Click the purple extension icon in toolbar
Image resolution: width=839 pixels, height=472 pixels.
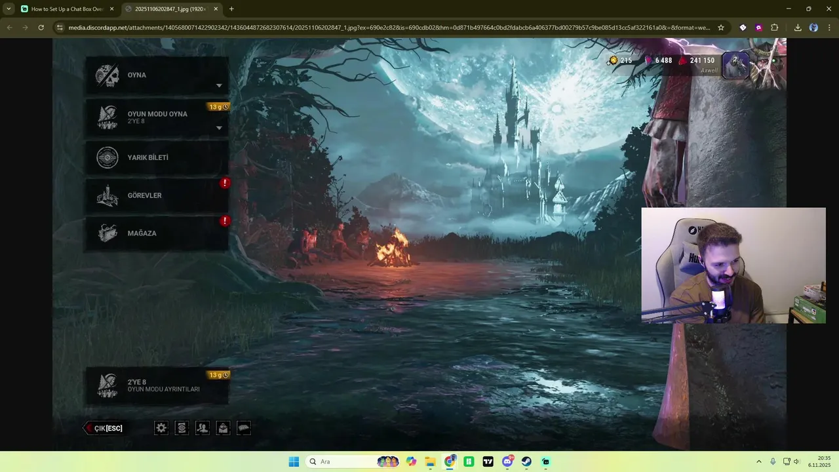[x=758, y=28]
